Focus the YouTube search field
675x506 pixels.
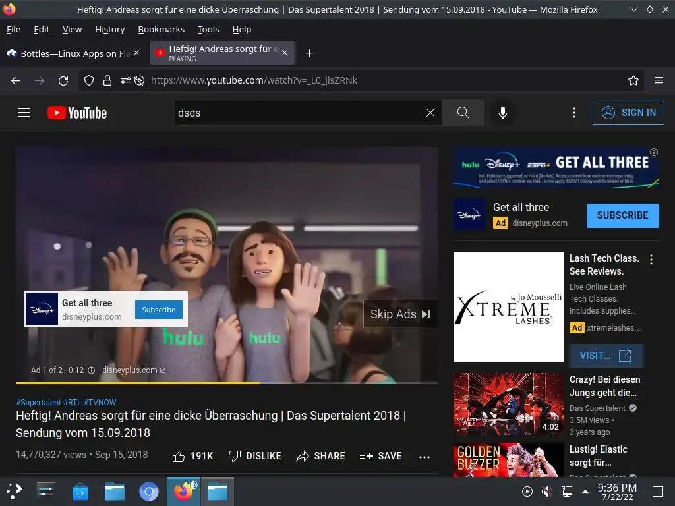click(300, 113)
